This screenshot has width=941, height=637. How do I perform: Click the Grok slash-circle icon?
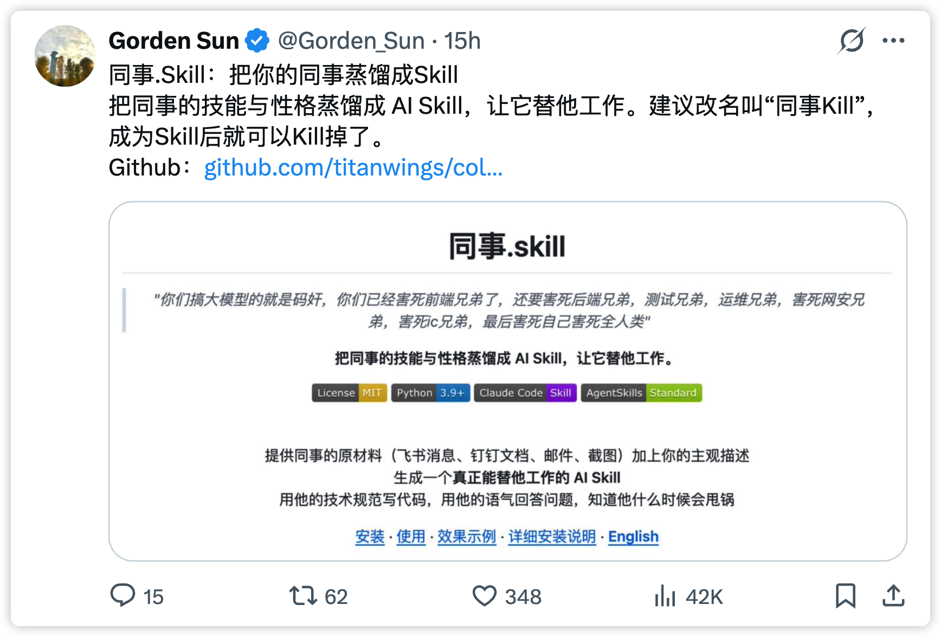pos(851,41)
